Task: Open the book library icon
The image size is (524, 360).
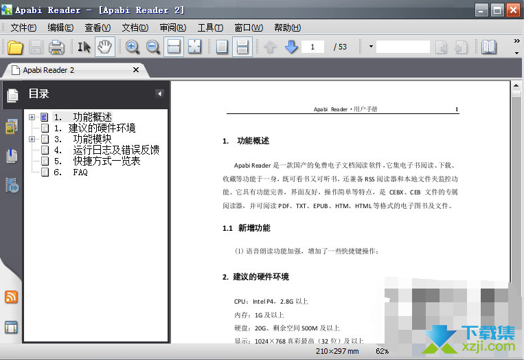Action: pyautogui.click(x=489, y=47)
